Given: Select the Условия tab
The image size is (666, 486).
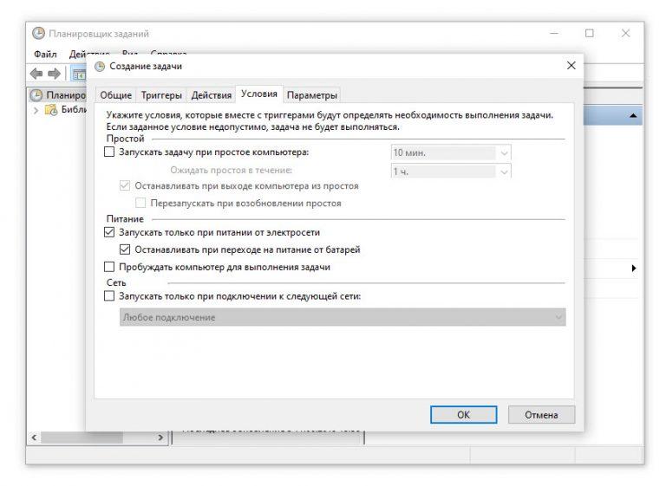Looking at the screenshot, I should click(x=259, y=94).
